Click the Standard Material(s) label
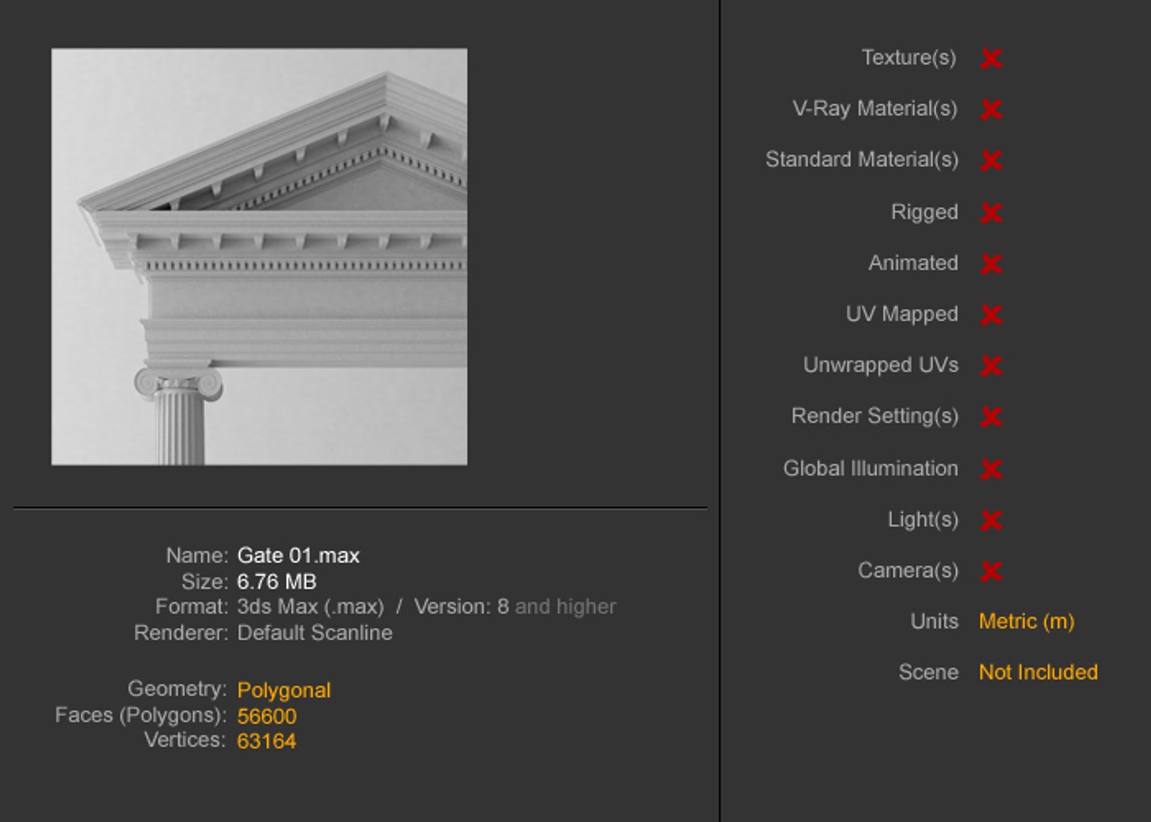Viewport: 1151px width, 822px height. click(862, 160)
